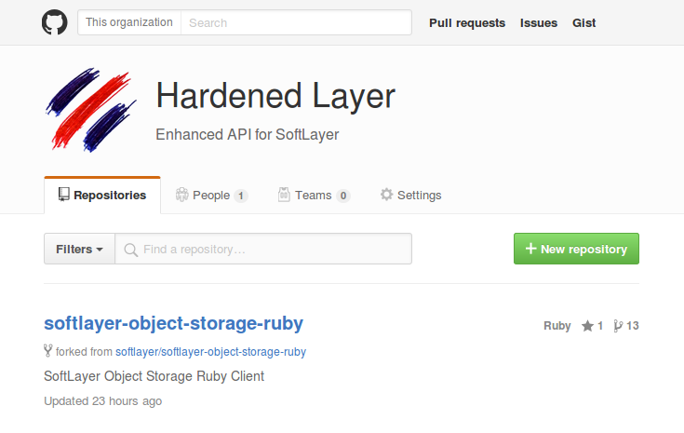This screenshot has width=684, height=433.
Task: Click the star icon on softlayer-object-storage-ruby
Action: [x=587, y=326]
